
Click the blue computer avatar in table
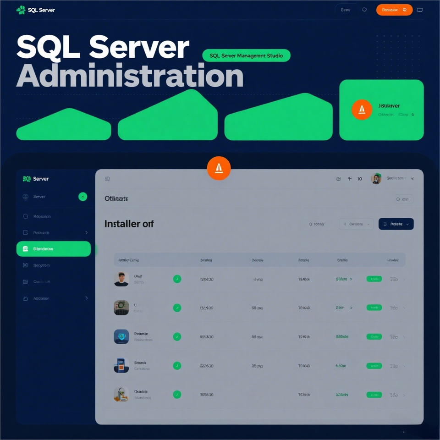tap(121, 365)
